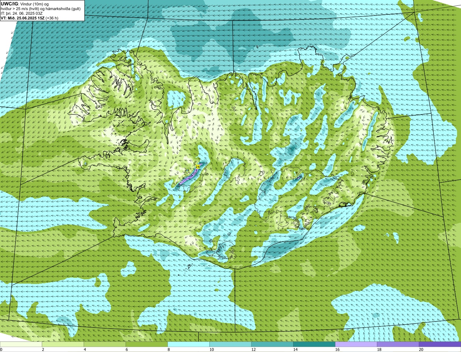Click the text 'hviður > 25 m/s (hvítt) og hámarkshviða (gult)'
Viewport: 461px width, 352px height.
tap(41, 8)
